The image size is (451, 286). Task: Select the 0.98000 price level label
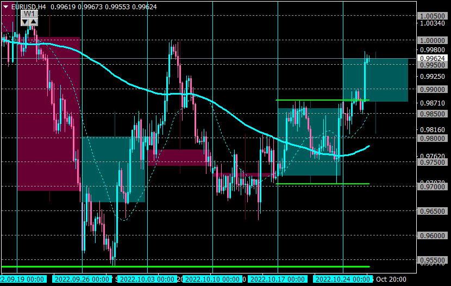click(x=433, y=139)
